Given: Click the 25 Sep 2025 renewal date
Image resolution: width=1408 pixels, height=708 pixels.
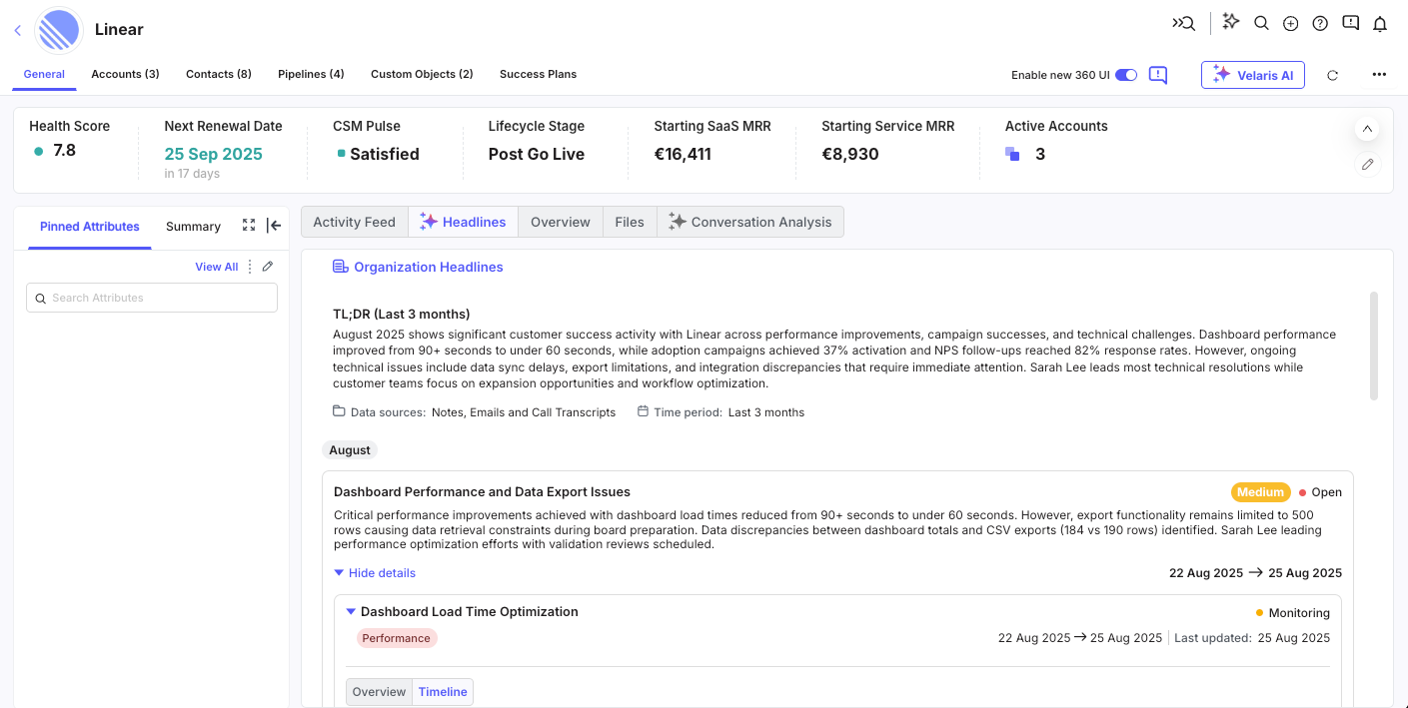Looking at the screenshot, I should coord(214,154).
